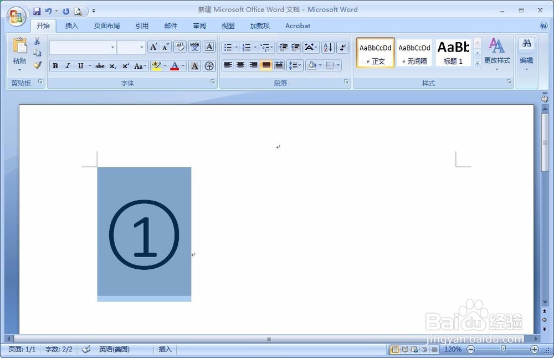Toggle bold formatting
Screen dimensions: 554x358
tap(55, 66)
